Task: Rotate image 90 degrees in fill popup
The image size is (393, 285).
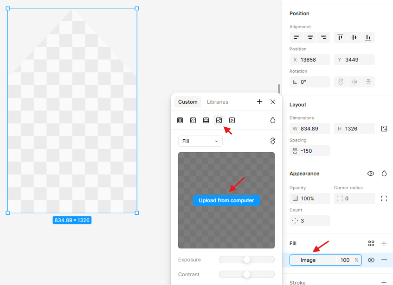Action: tap(273, 141)
